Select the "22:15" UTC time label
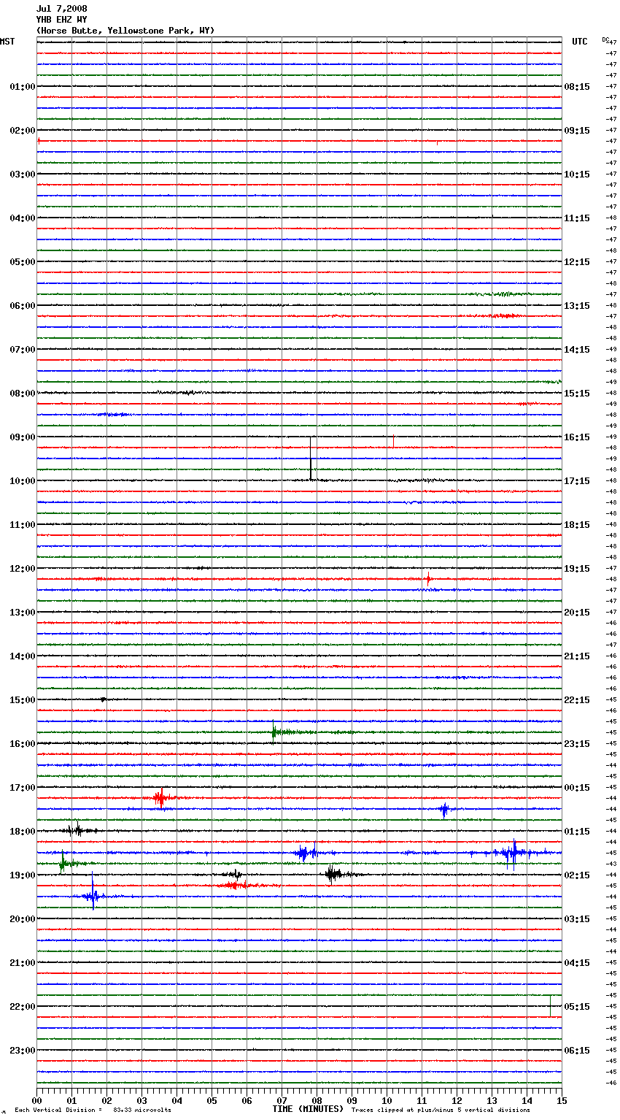This screenshot has height=1120, width=620. pyautogui.click(x=577, y=700)
